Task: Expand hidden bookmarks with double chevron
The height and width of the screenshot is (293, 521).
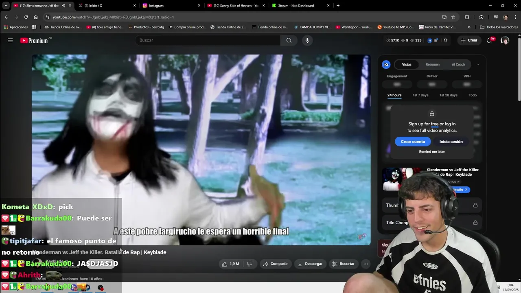Action: tap(469, 27)
